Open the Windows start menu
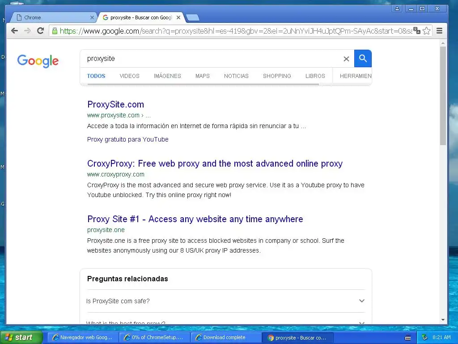 tap(21, 337)
